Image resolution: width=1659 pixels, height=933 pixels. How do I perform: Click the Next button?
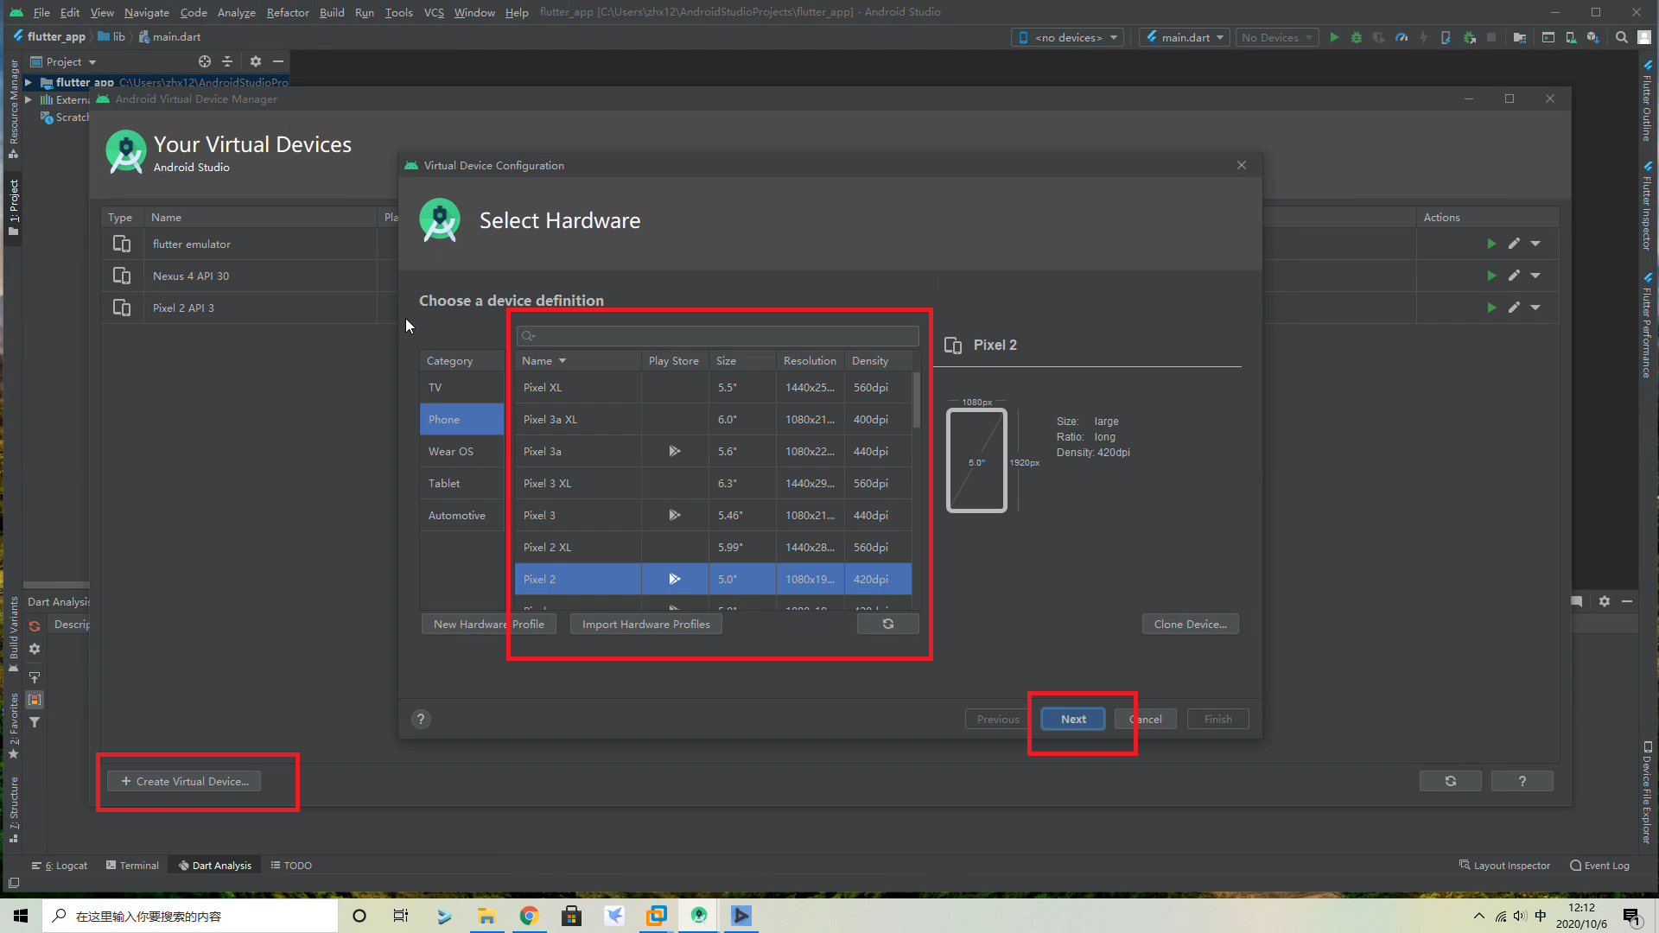point(1072,719)
